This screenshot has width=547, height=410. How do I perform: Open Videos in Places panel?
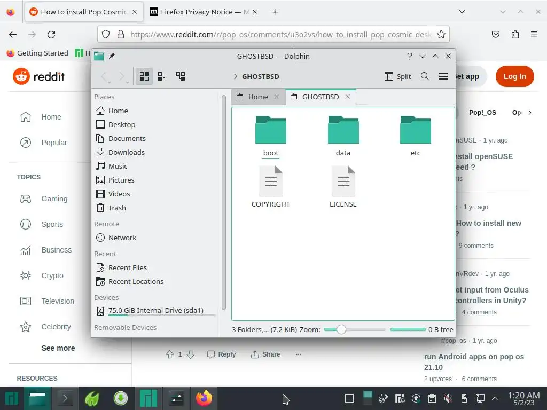point(155,194)
